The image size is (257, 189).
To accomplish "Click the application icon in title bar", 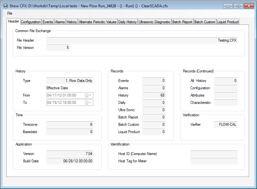I will 5,6.
